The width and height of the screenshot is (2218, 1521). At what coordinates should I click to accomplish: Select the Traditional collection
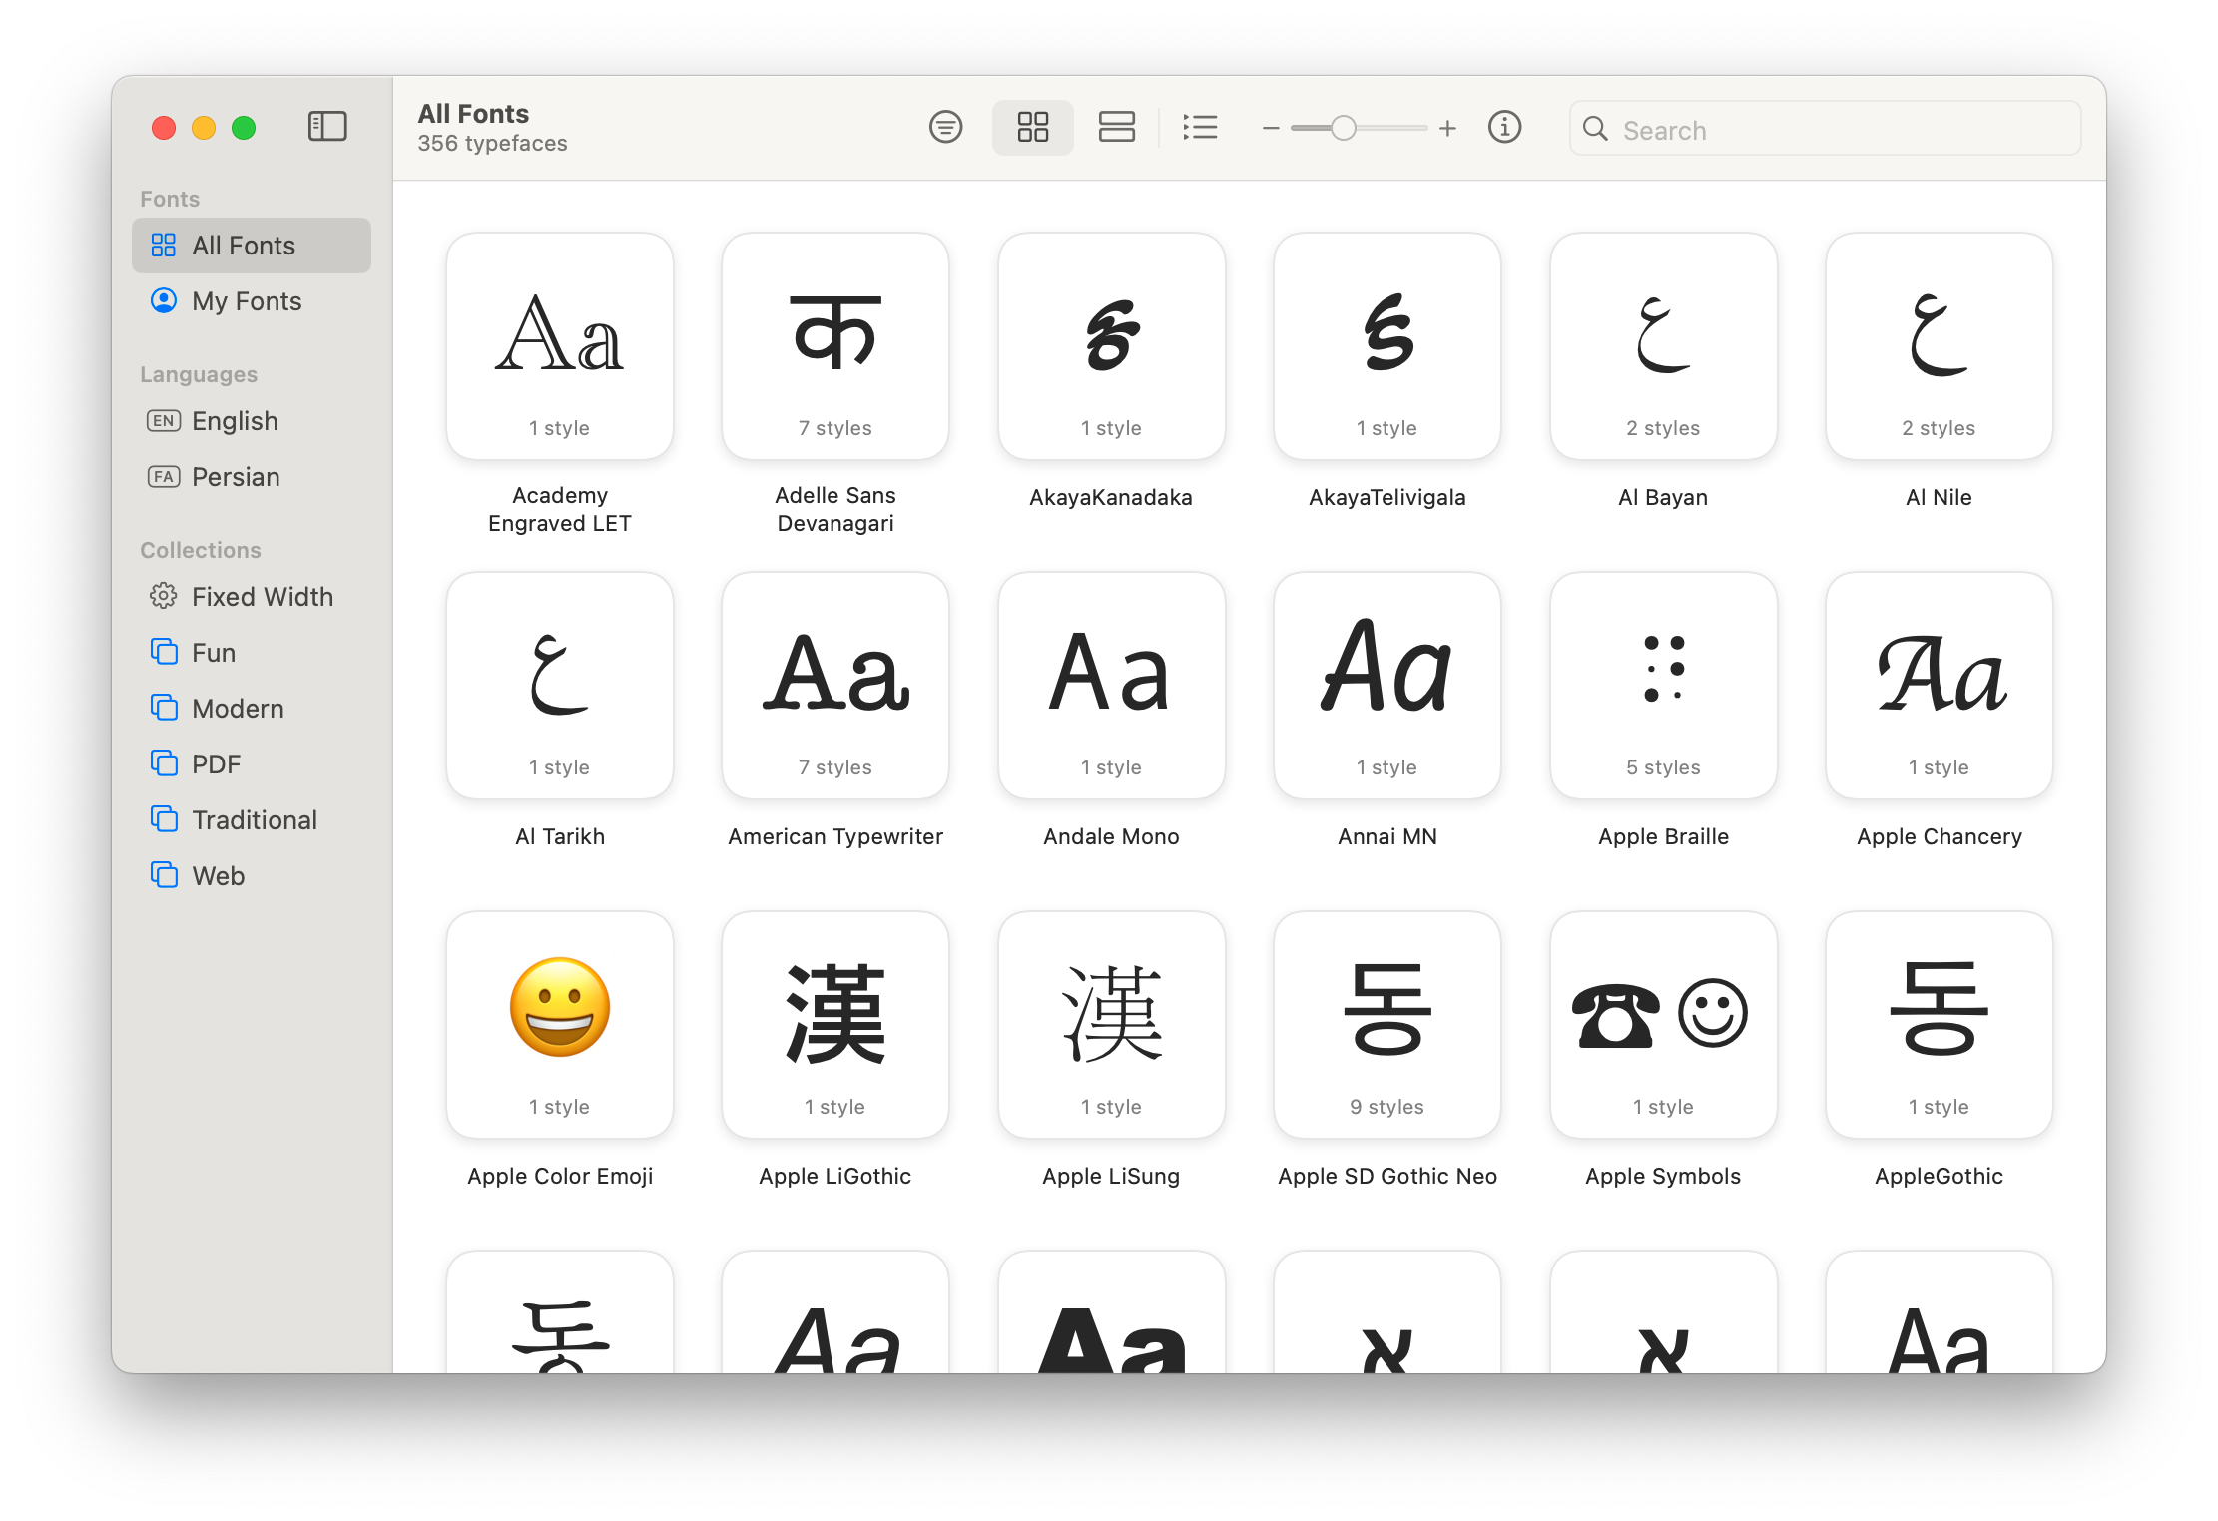point(254,820)
